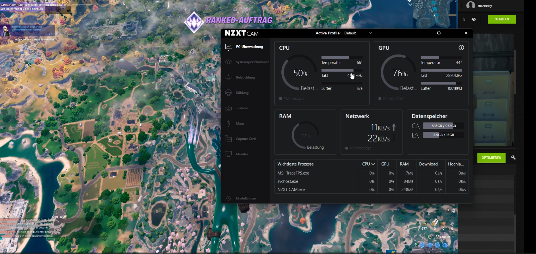The height and width of the screenshot is (254, 536).
Task: Click the star favorite icon beside STARTEN
Action: (x=464, y=19)
